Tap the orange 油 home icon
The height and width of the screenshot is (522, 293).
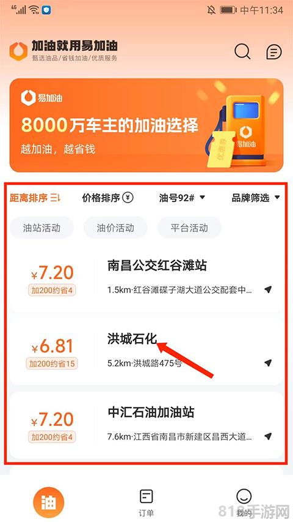coord(48,502)
